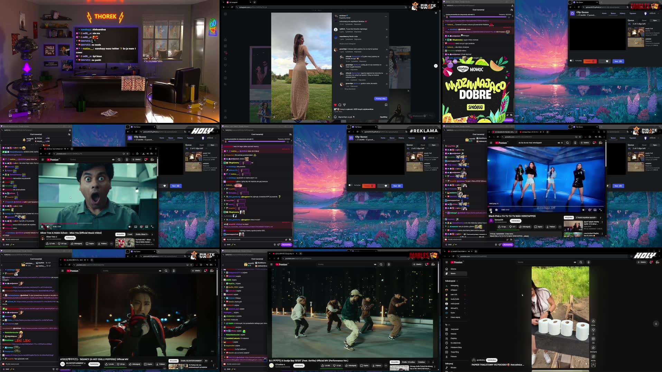Clear the 'max verstappen' YouTube search text
The image size is (662, 372).
click(x=562, y=143)
